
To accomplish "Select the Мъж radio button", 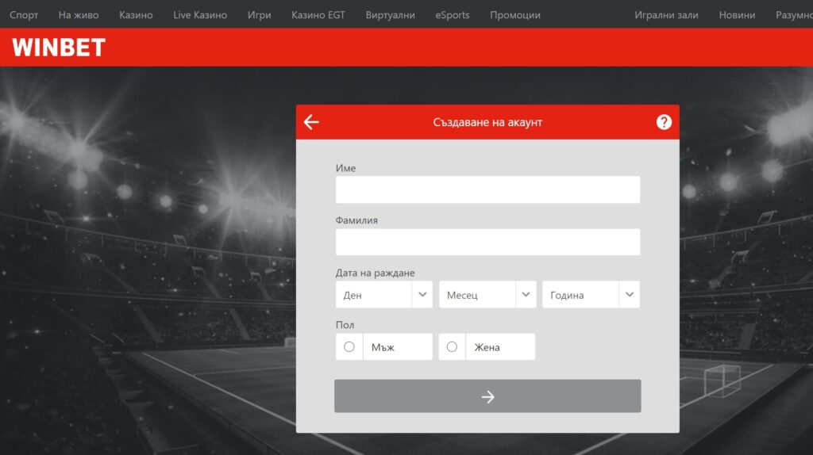I will pos(349,346).
